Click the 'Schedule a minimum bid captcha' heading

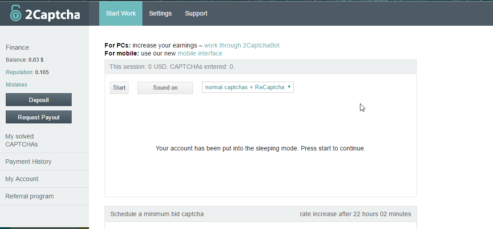[157, 214]
